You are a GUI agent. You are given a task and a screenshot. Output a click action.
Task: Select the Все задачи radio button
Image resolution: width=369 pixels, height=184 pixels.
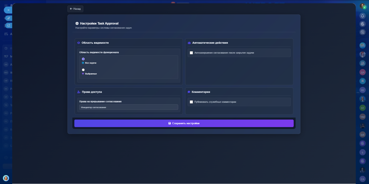(x=83, y=59)
